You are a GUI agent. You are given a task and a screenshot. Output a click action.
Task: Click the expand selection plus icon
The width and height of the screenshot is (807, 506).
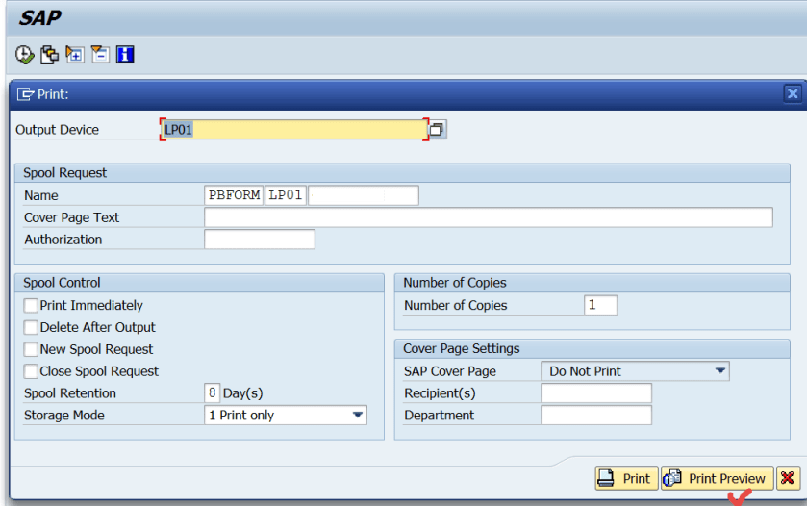[x=75, y=54]
